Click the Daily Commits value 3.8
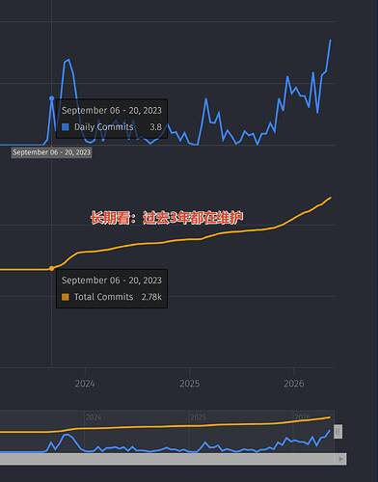 coord(156,127)
